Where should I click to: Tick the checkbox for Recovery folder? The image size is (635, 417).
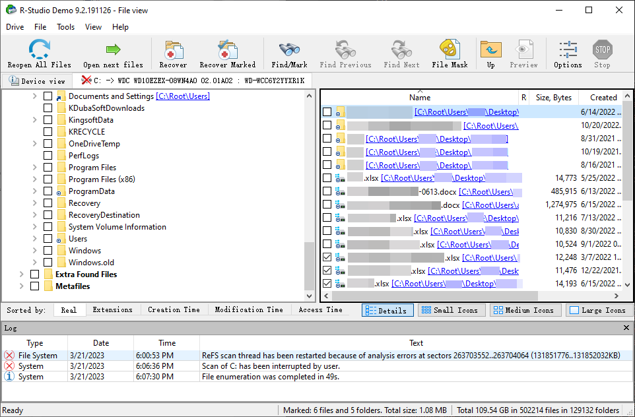click(x=48, y=203)
